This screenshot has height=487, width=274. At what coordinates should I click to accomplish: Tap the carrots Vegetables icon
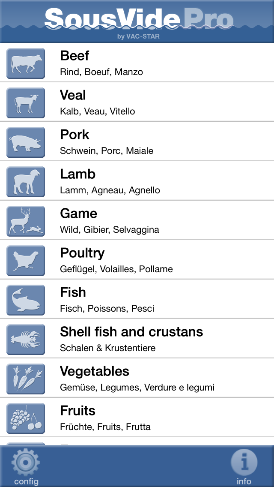(x=26, y=379)
